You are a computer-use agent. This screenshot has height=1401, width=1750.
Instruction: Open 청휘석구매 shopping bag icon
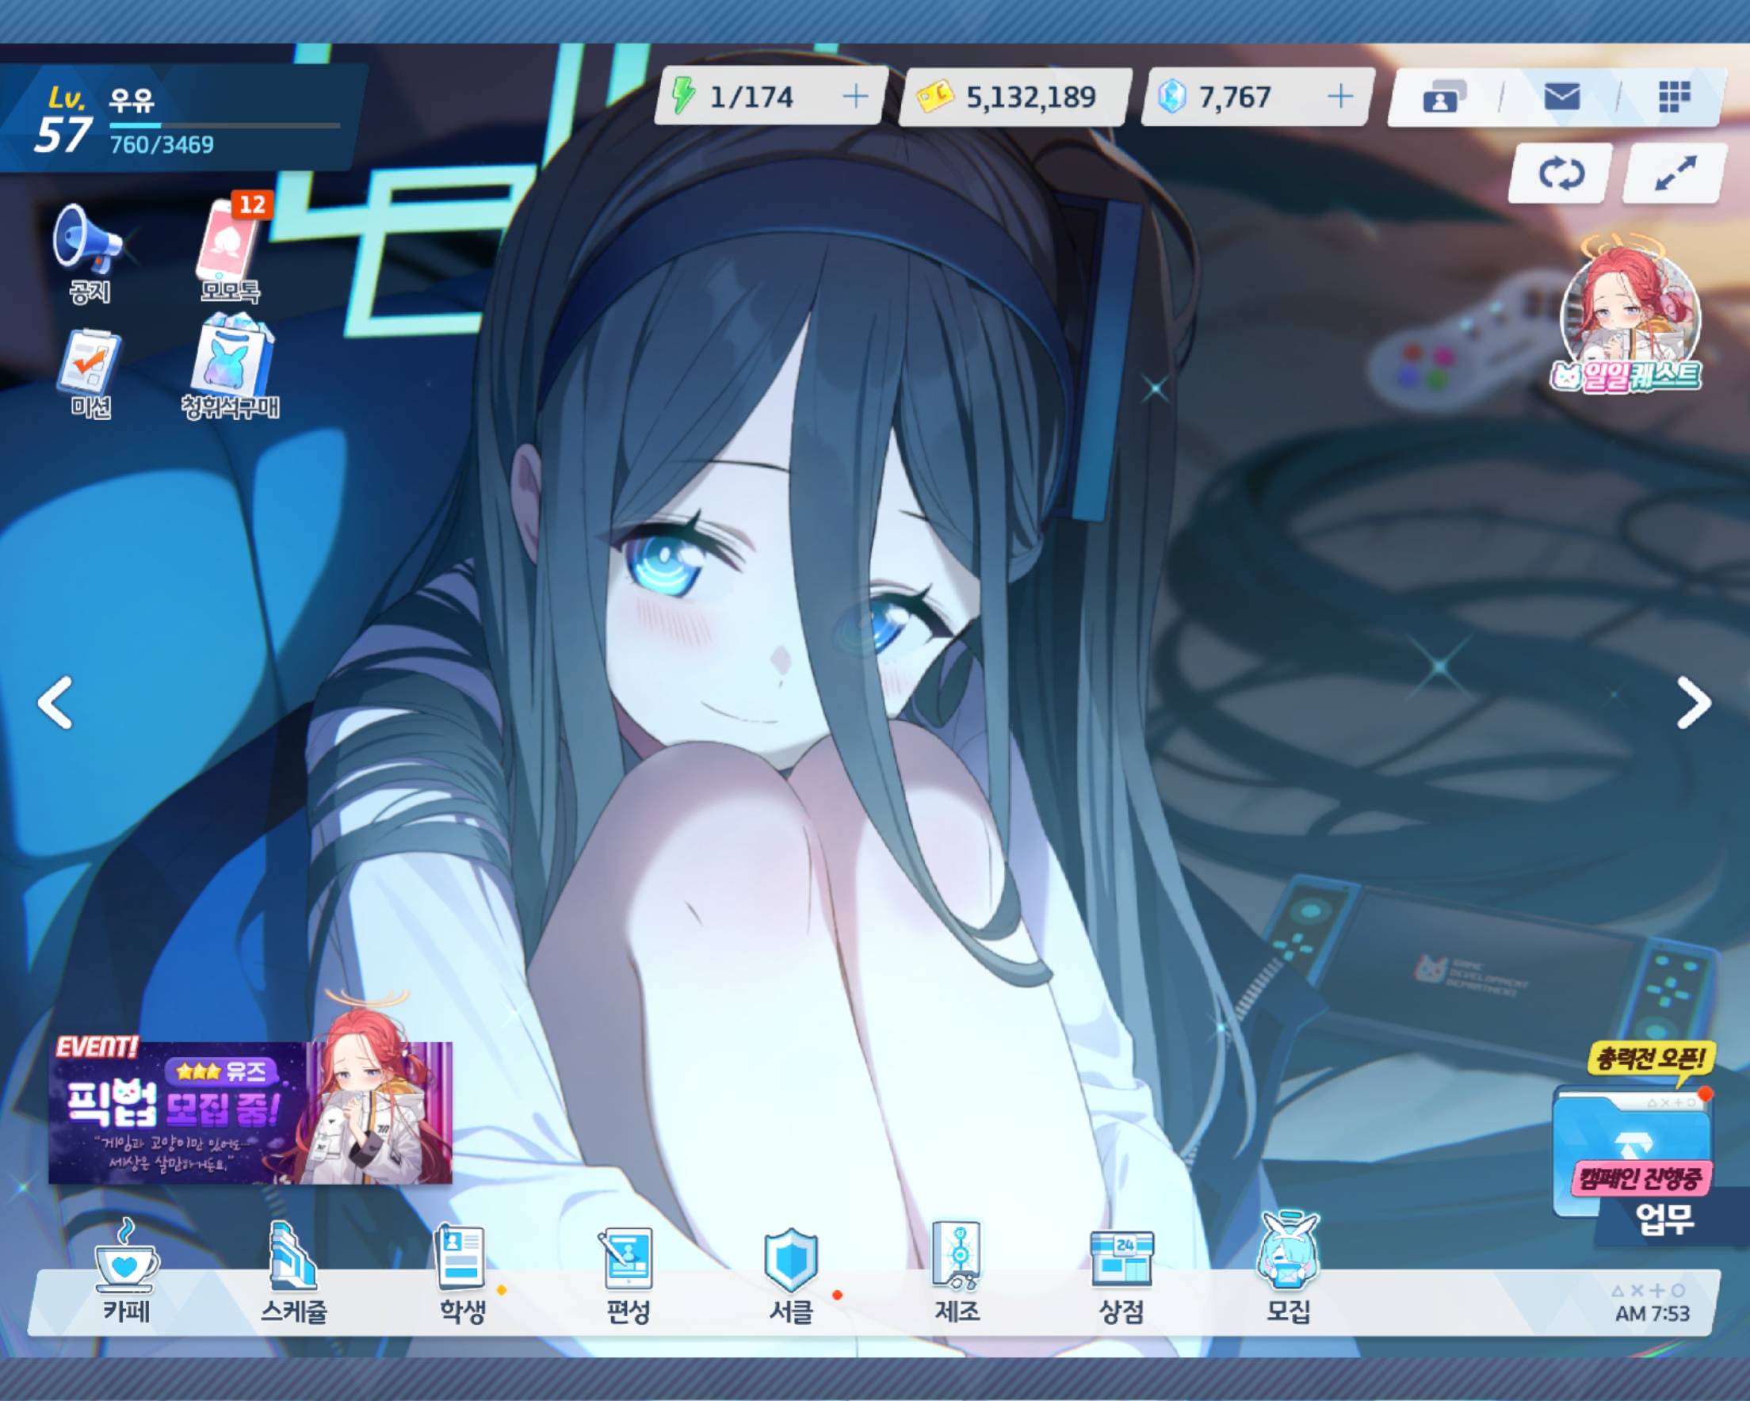pos(231,367)
